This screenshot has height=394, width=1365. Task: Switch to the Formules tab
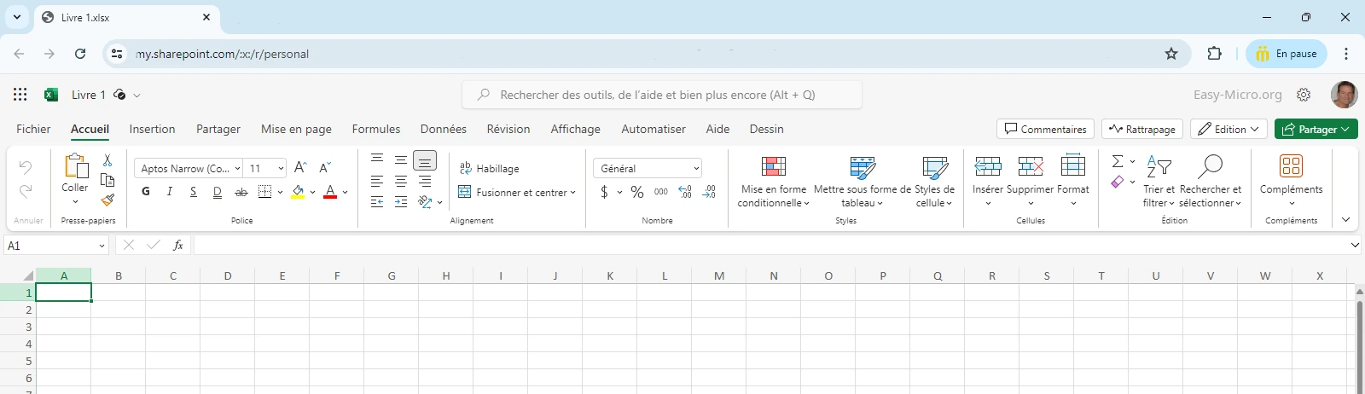[x=376, y=129]
